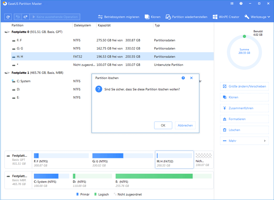
Task: Select the unallocated * partition row
Action: pos(112,65)
